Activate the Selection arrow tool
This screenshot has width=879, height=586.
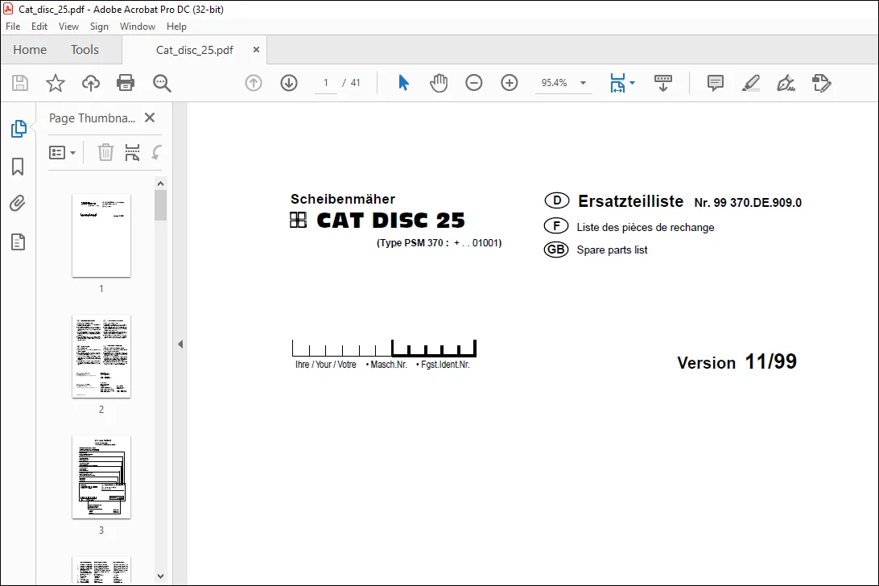point(403,83)
